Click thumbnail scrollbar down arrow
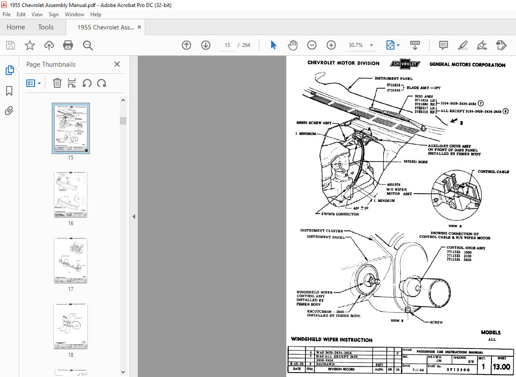Screen dimensions: 516x377 [x=123, y=372]
